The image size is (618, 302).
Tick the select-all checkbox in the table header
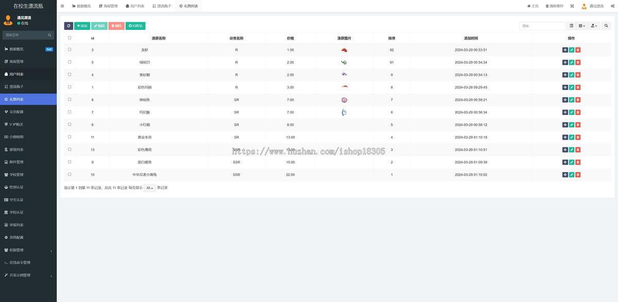pyautogui.click(x=70, y=37)
